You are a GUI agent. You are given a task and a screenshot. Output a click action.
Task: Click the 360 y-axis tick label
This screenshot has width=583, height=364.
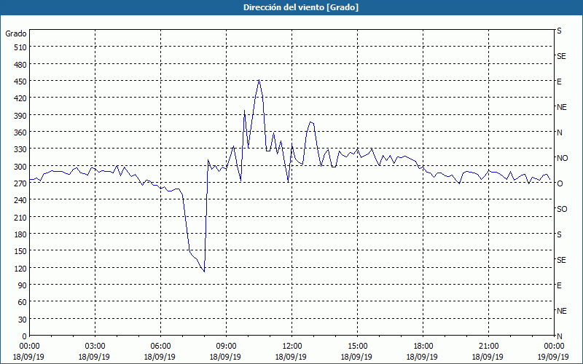point(20,132)
